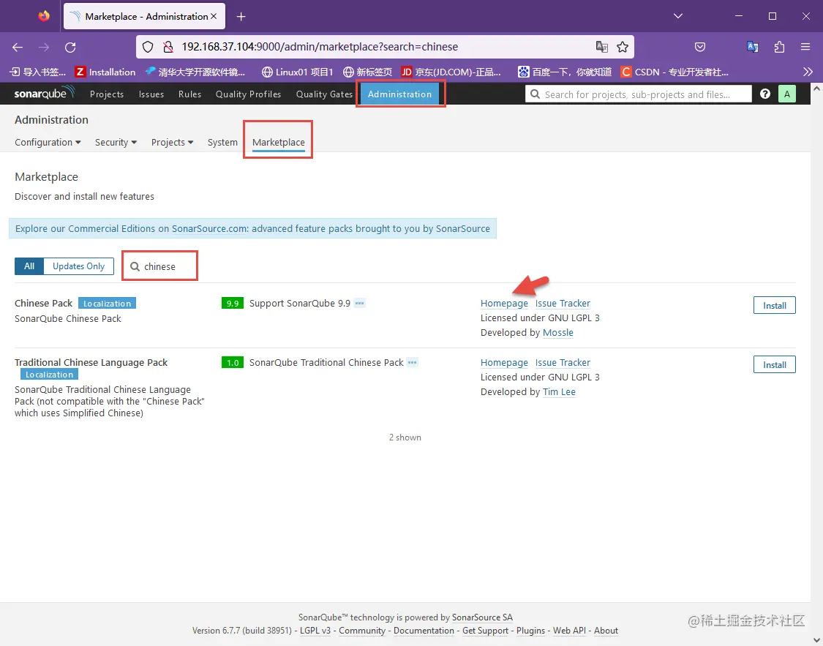Show insecure connection padlock info

coord(168,48)
